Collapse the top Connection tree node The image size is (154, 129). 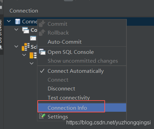coord(9,21)
